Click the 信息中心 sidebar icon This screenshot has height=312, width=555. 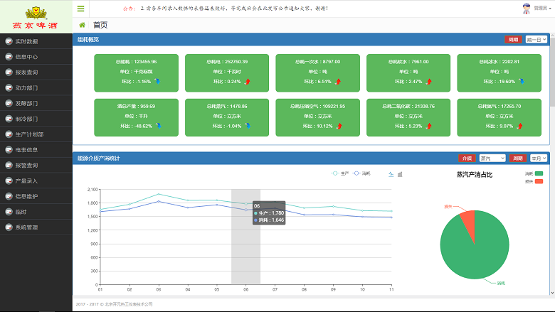point(9,57)
